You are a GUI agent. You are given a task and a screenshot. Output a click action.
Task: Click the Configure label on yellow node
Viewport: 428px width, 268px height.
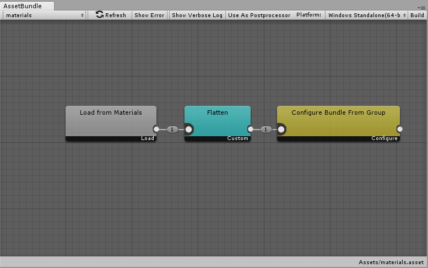(x=384, y=138)
